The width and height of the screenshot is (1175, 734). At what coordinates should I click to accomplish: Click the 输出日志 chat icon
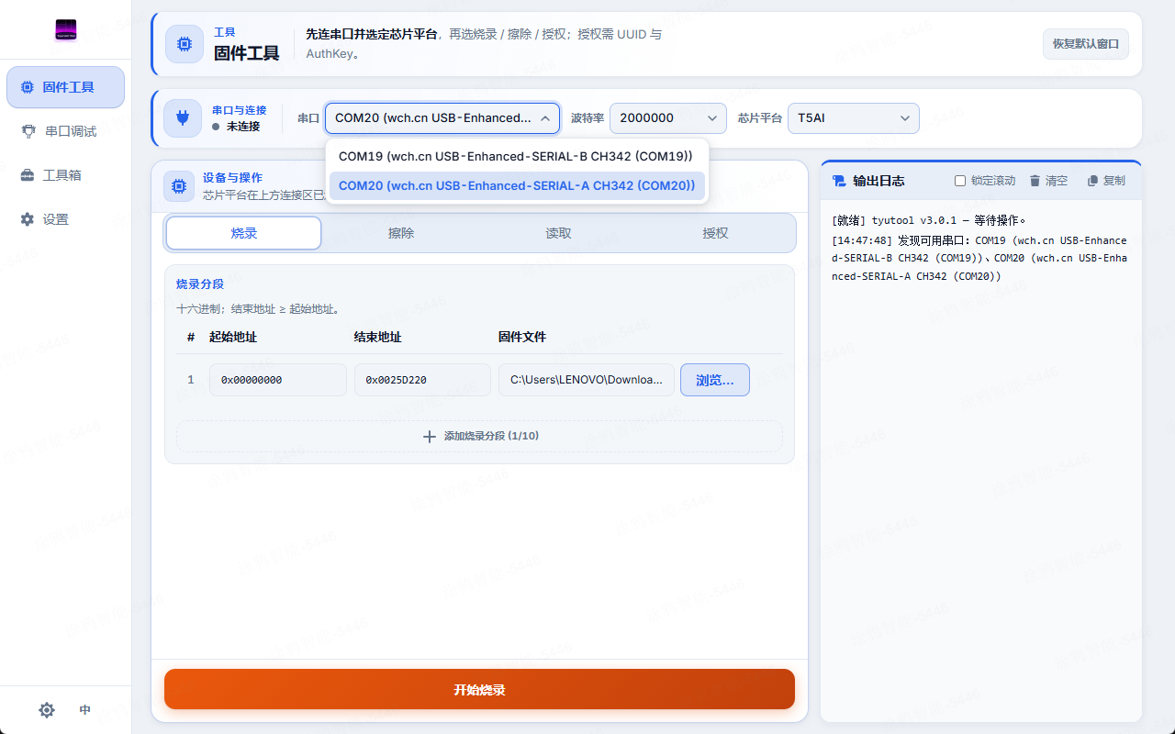pyautogui.click(x=839, y=181)
